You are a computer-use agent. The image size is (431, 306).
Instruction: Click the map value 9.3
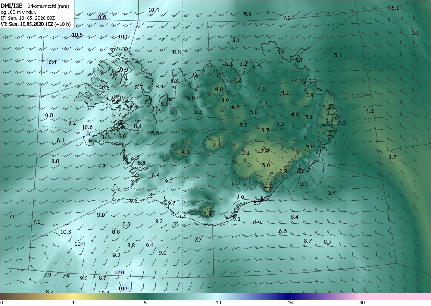tap(116, 255)
